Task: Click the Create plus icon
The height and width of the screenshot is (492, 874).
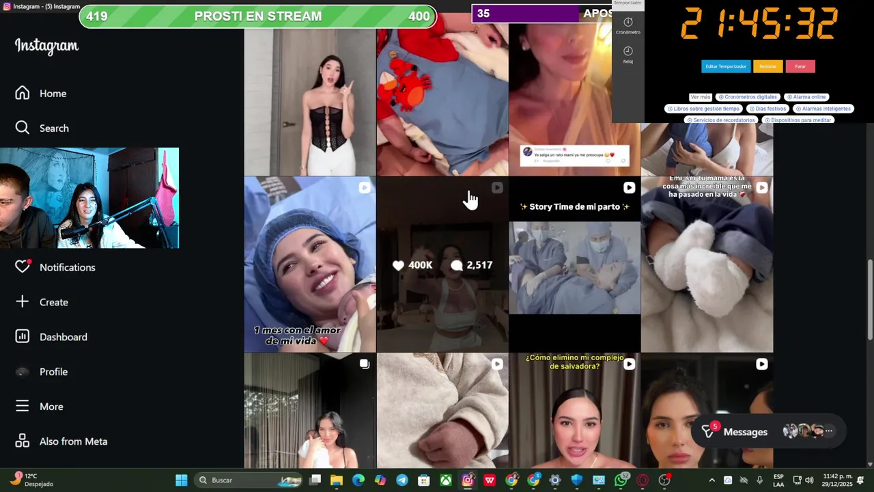Action: click(x=23, y=302)
